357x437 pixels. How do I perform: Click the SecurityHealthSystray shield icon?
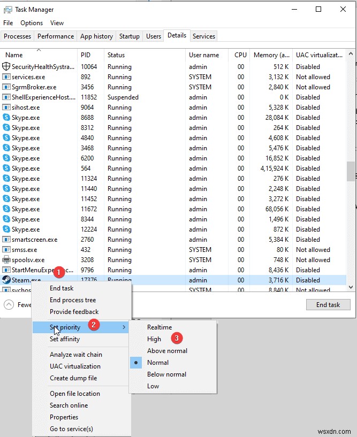[6, 66]
